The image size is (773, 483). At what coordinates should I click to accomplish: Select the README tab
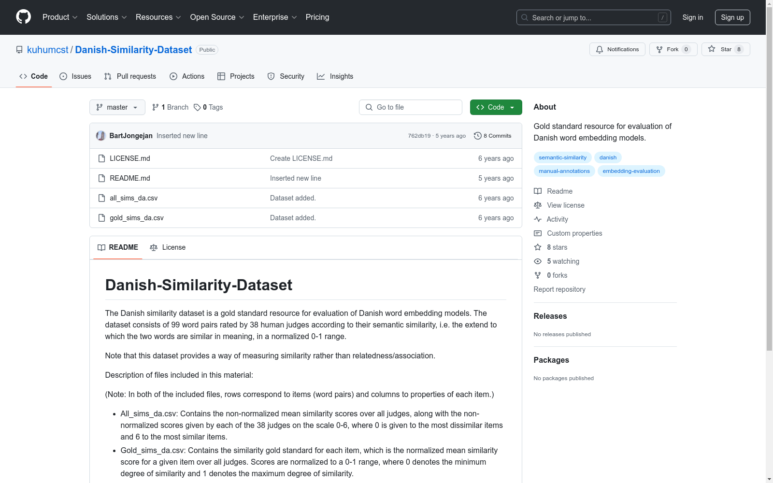click(x=118, y=247)
